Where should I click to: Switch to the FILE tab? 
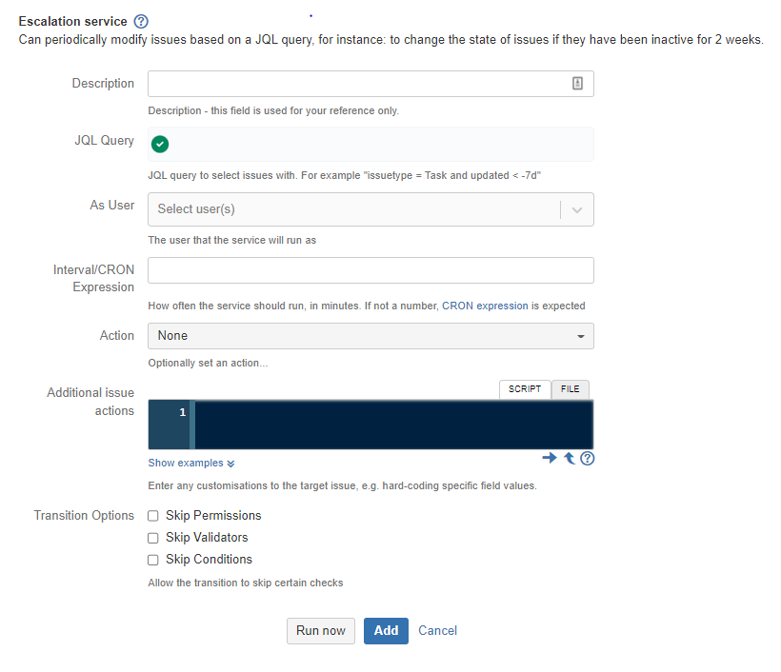(x=570, y=389)
